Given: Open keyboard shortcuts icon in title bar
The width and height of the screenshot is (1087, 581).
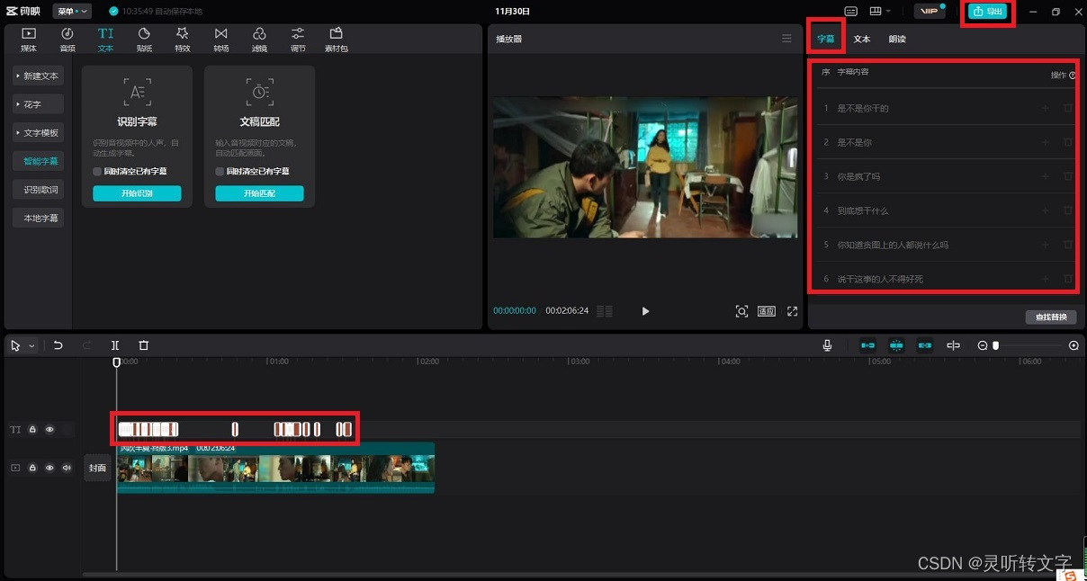Looking at the screenshot, I should coord(851,11).
